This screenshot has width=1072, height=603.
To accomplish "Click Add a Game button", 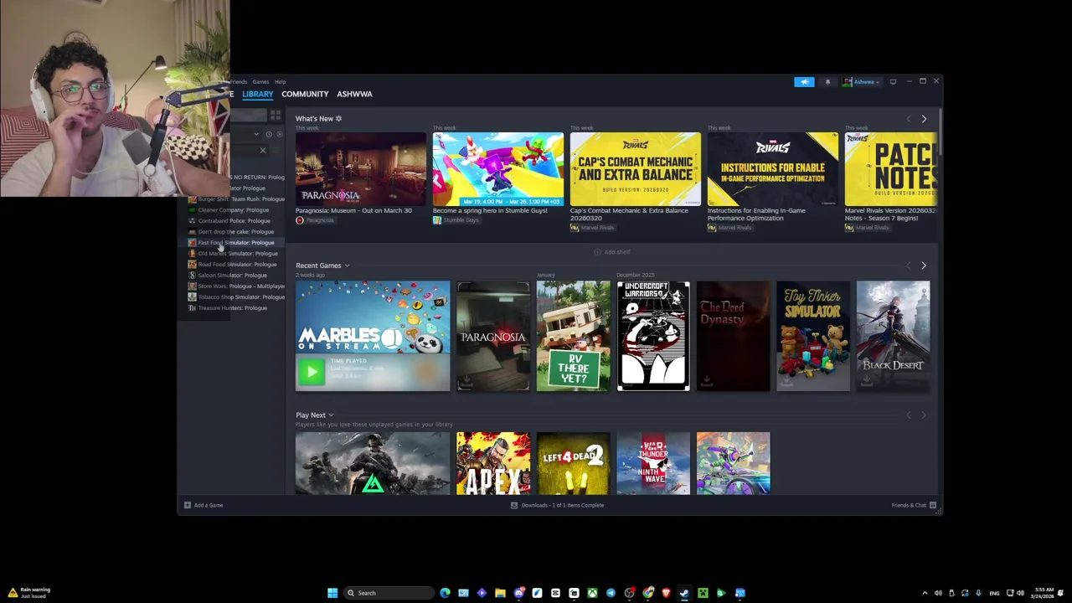I will click(x=204, y=505).
